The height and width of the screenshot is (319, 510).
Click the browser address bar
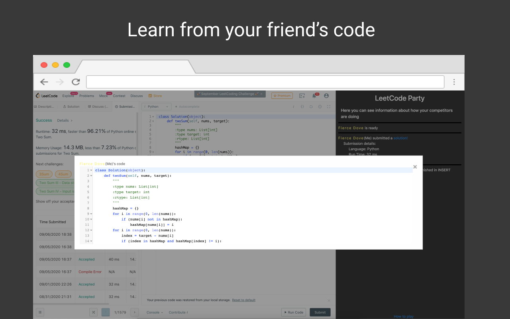click(265, 82)
